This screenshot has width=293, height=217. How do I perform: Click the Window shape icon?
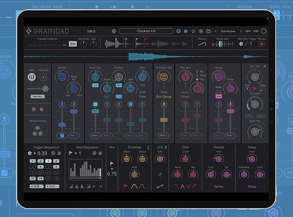pyautogui.click(x=202, y=43)
